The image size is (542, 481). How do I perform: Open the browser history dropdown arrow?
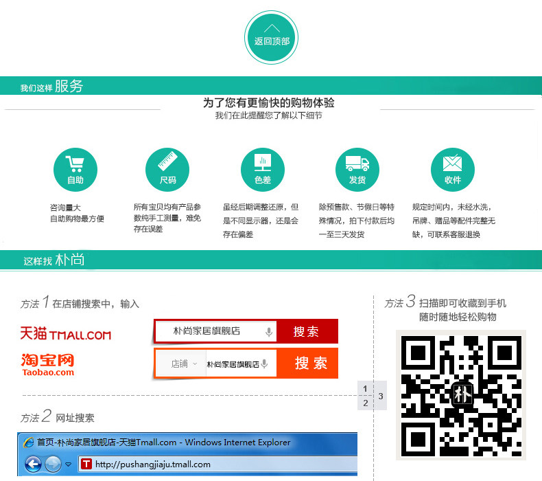coord(69,465)
